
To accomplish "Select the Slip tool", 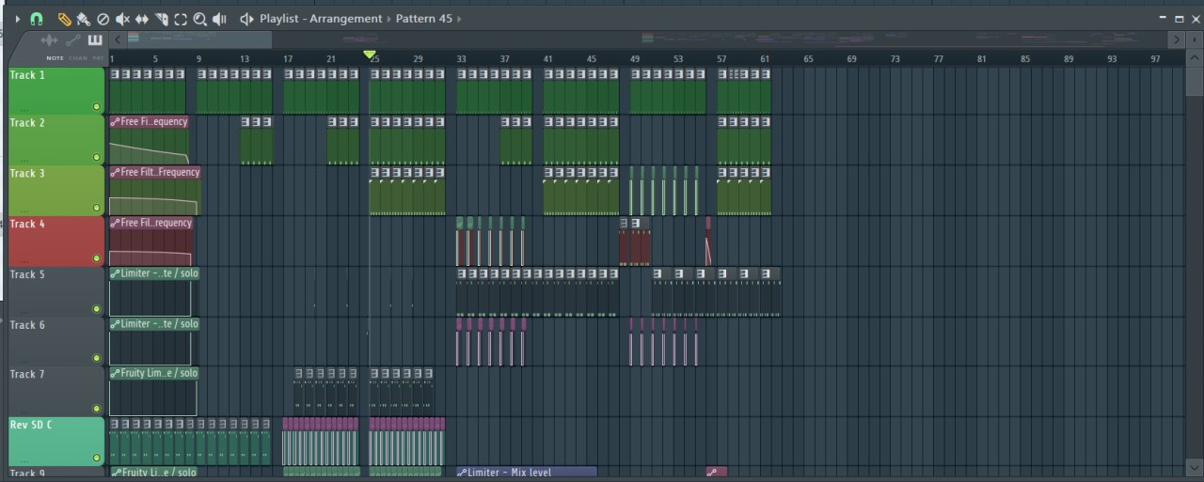I will (x=142, y=19).
